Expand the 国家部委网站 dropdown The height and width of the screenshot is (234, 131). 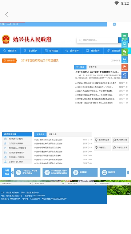(x=16, y=184)
